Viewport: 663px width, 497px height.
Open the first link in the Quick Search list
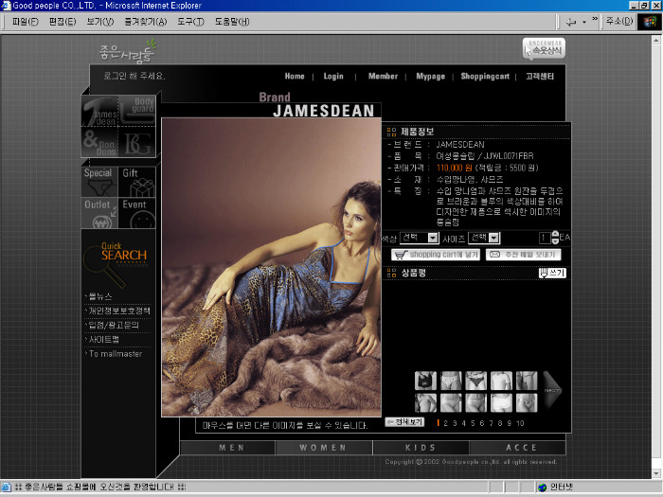click(x=100, y=296)
